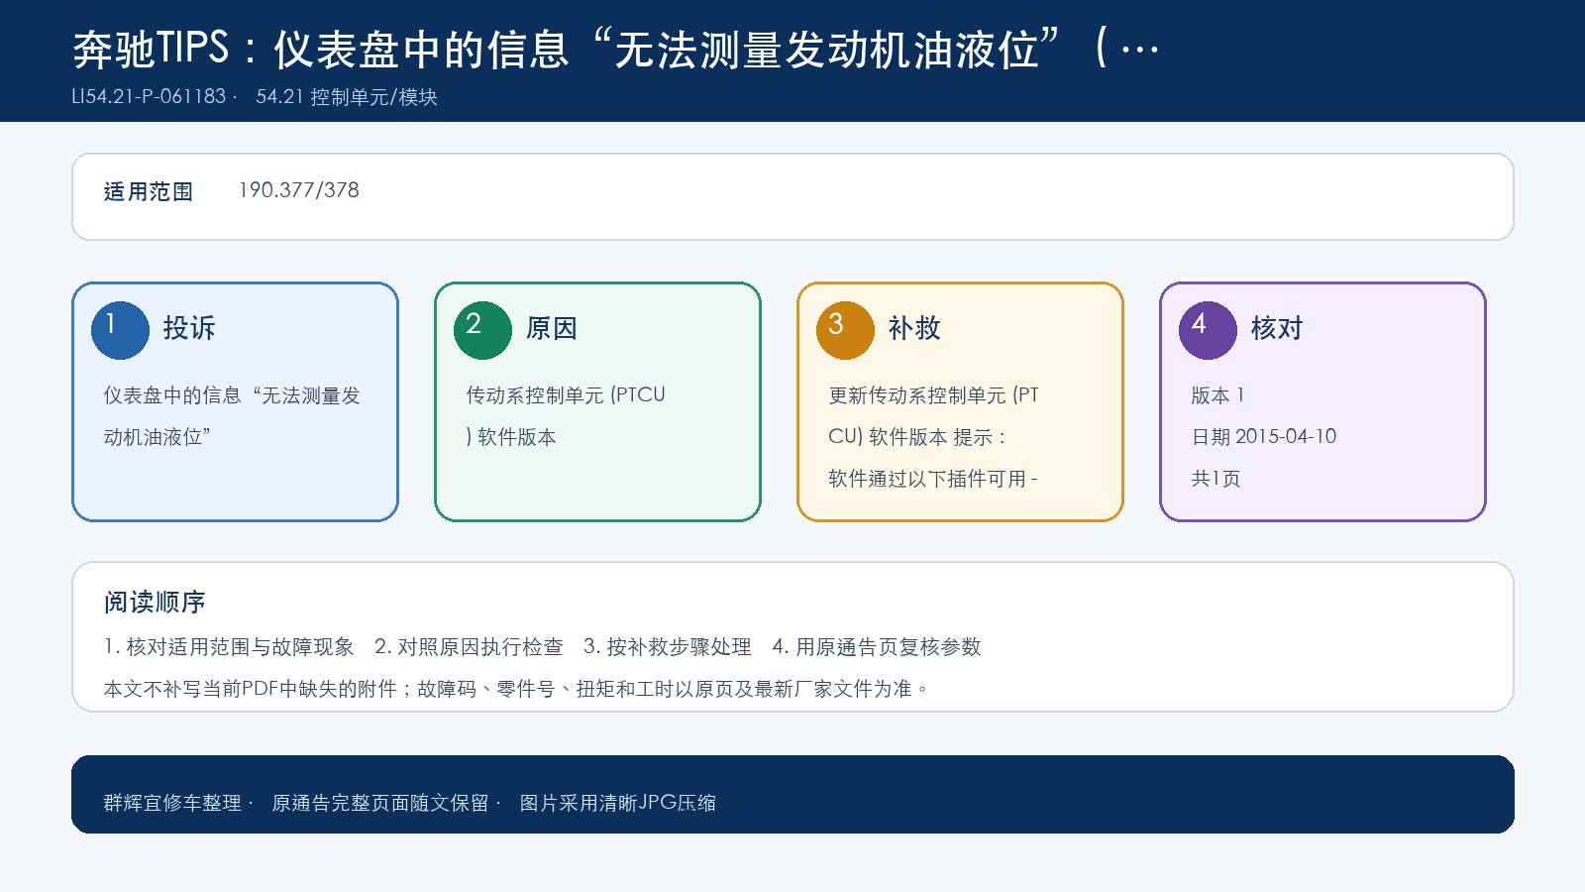Select the 投诉 card heading
The image size is (1585, 892).
(189, 328)
